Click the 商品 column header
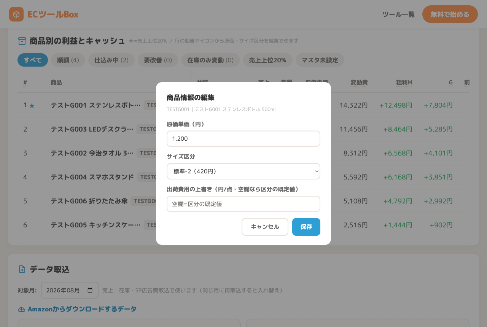487x327 pixels. click(x=56, y=83)
